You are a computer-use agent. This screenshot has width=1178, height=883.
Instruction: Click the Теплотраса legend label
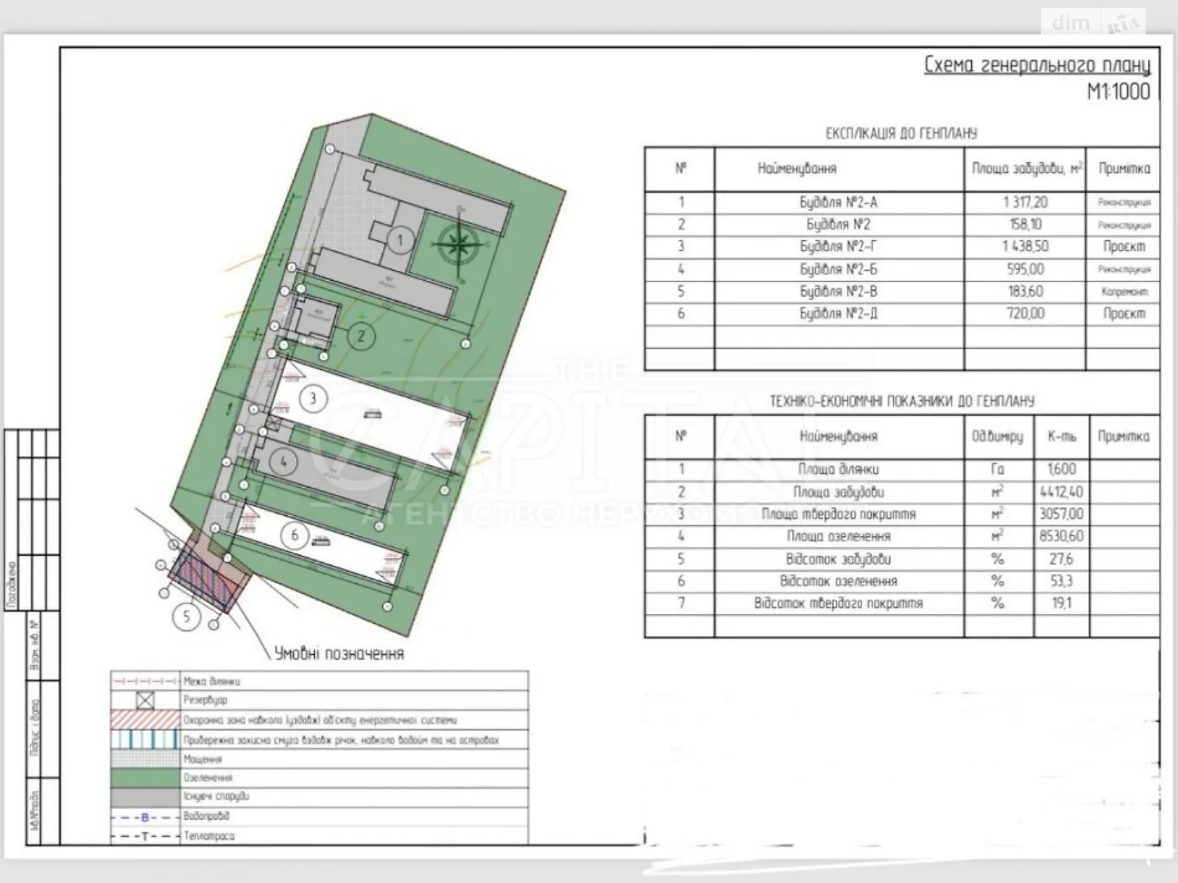point(209,836)
